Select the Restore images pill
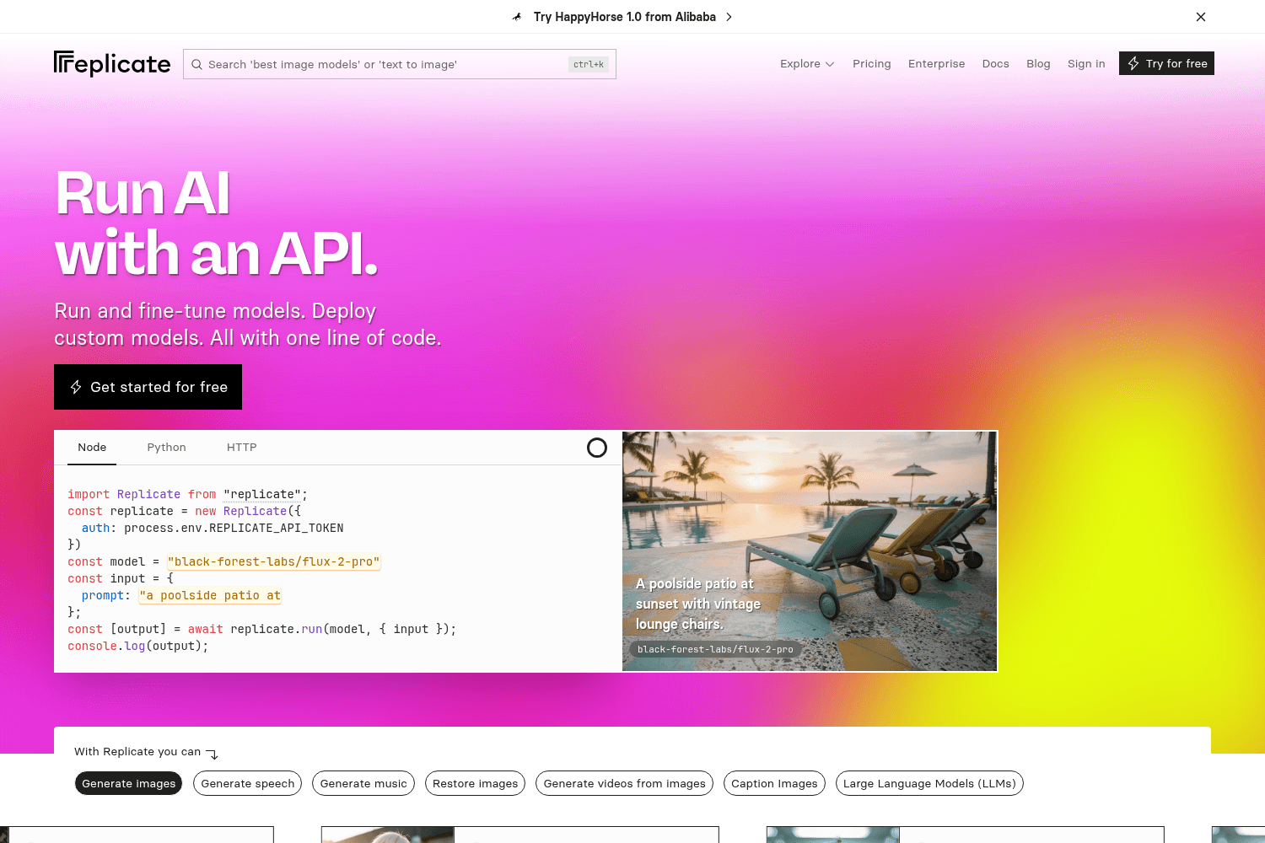Viewport: 1265px width, 843px height. [x=476, y=783]
